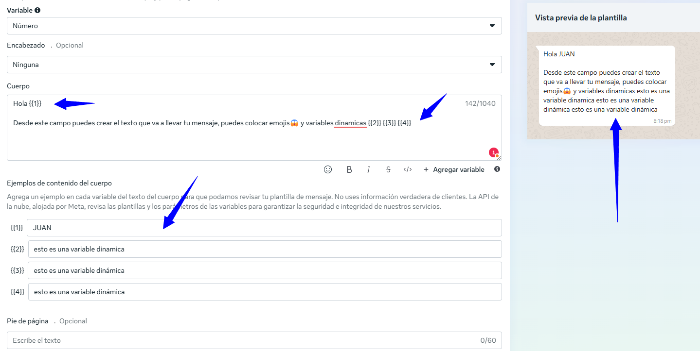Click the misspelled word dinamicas in body
This screenshot has height=351, width=700.
(350, 123)
